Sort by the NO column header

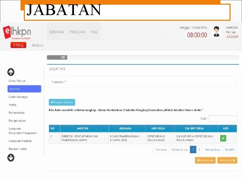pyautogui.click(x=54, y=128)
